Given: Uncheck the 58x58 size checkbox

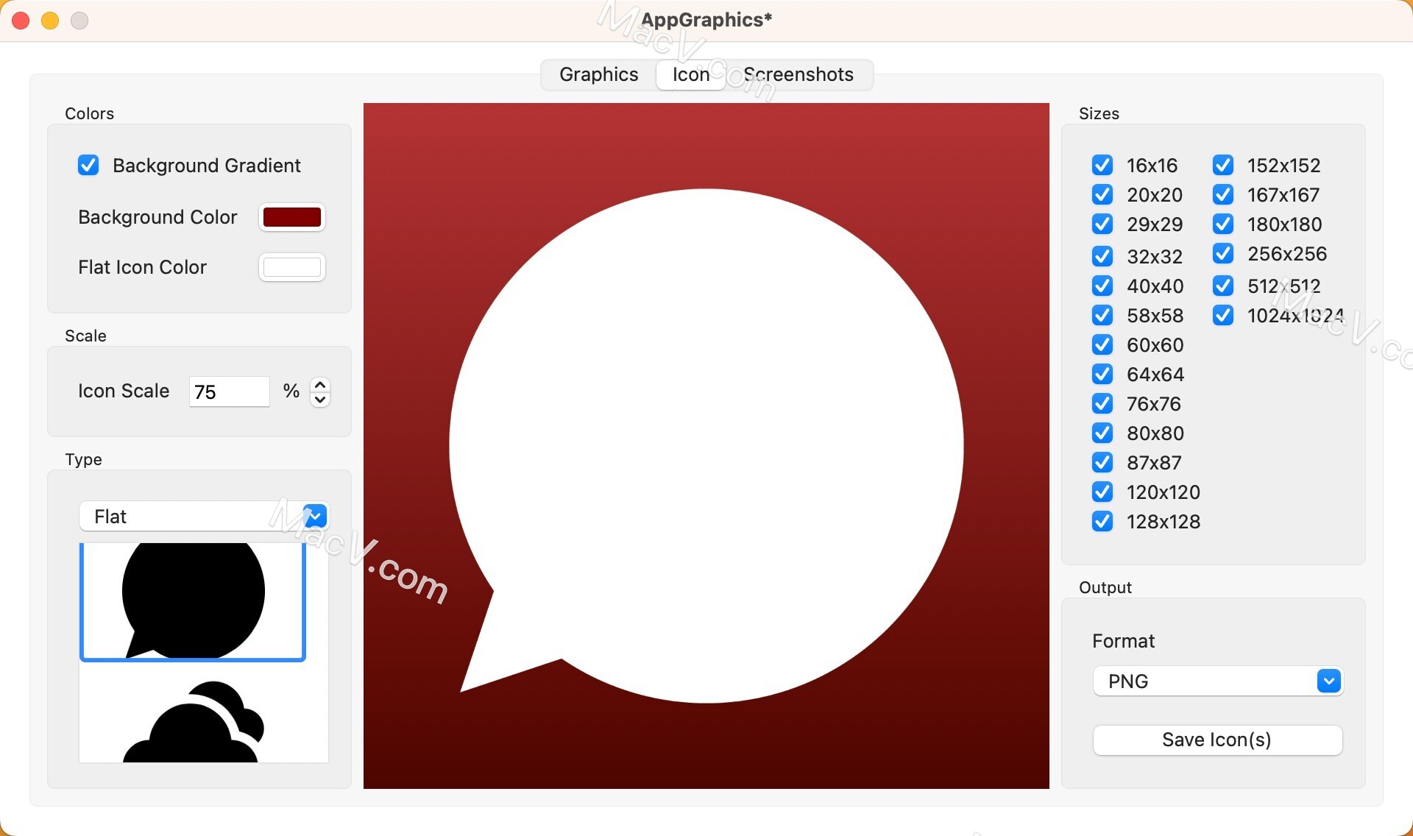Looking at the screenshot, I should coord(1102,315).
